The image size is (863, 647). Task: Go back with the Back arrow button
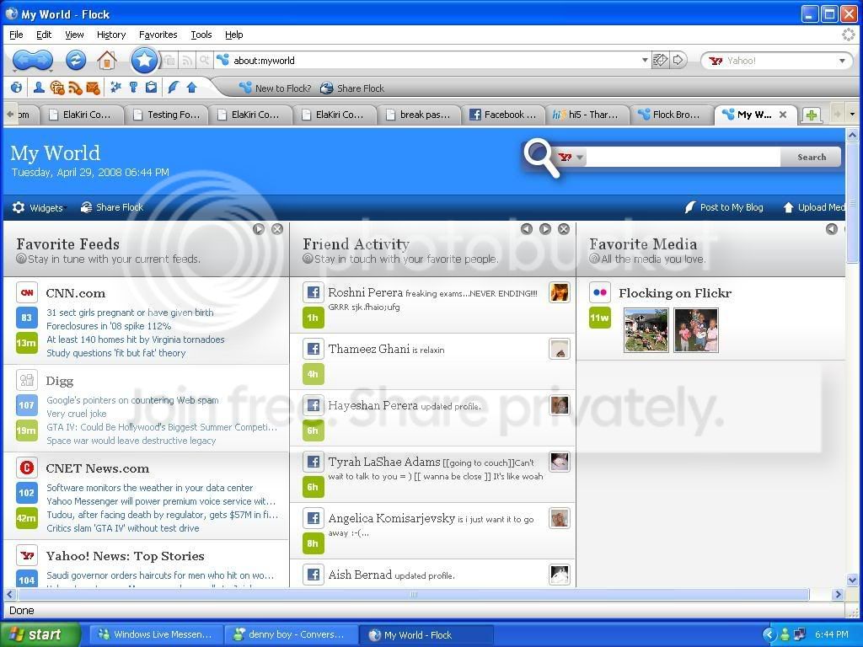coord(23,60)
